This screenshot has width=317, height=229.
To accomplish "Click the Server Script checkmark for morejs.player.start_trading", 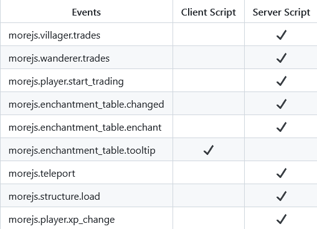I will pyautogui.click(x=282, y=81).
